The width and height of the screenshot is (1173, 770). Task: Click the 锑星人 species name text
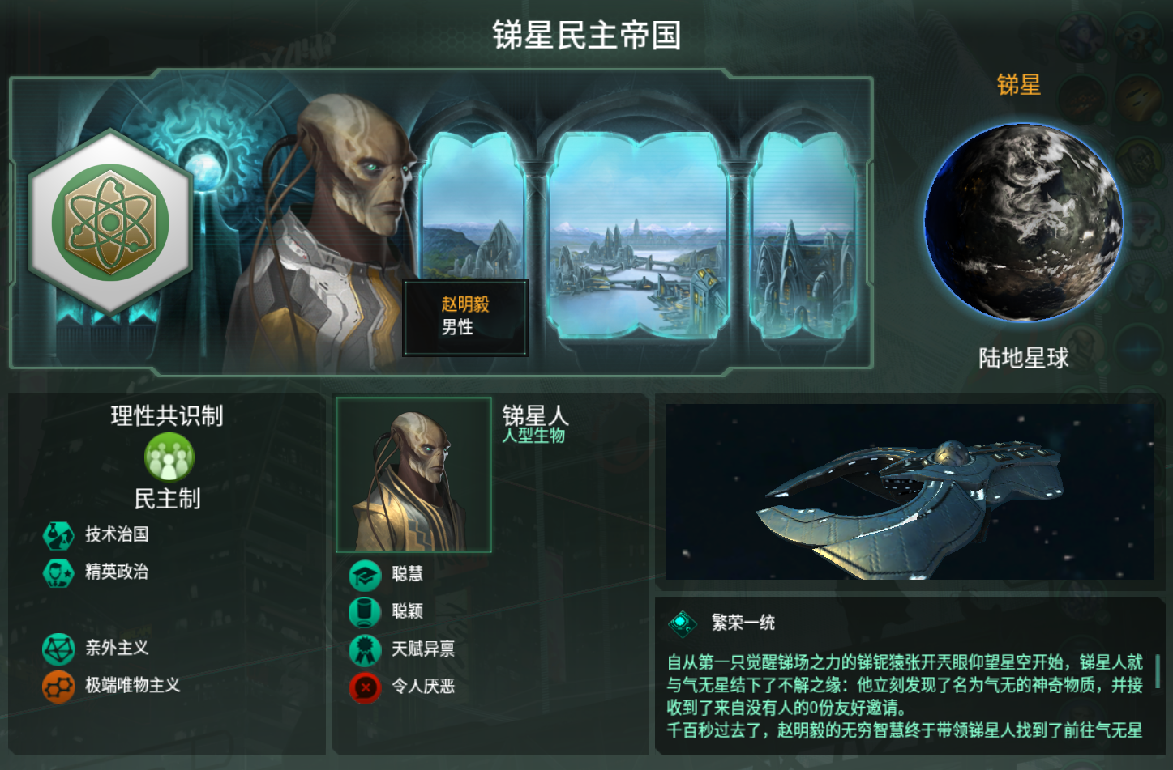pos(535,415)
